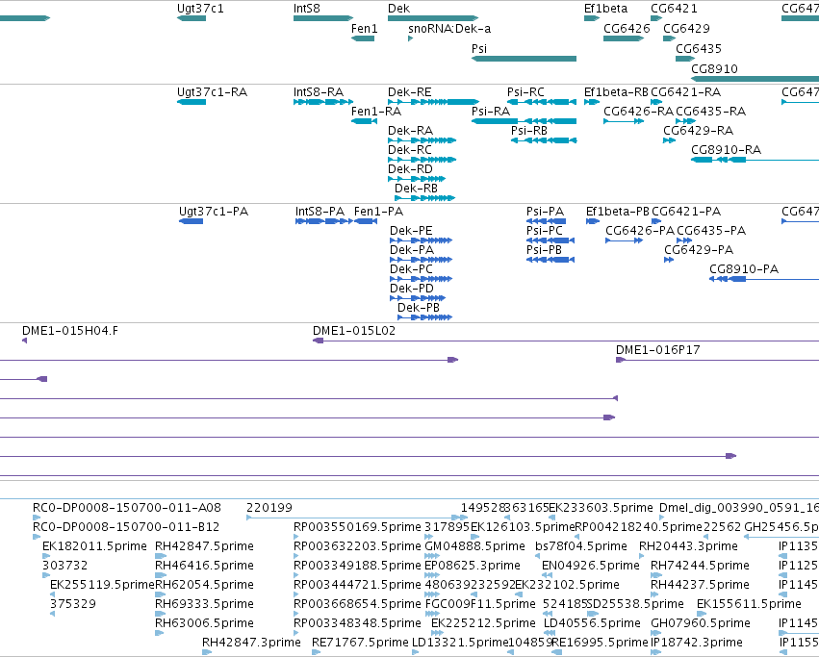Image resolution: width=819 pixels, height=657 pixels.
Task: Select the Fen1 gene label
Action: pyautogui.click(x=365, y=28)
